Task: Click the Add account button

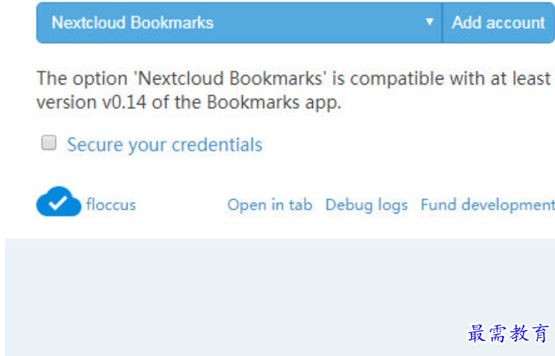Action: point(498,23)
